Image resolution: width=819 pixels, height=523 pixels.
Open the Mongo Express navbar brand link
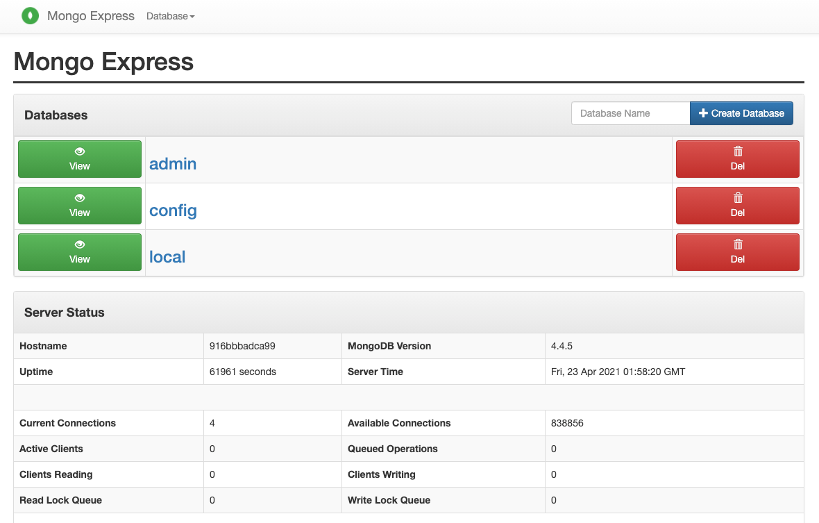click(x=90, y=16)
